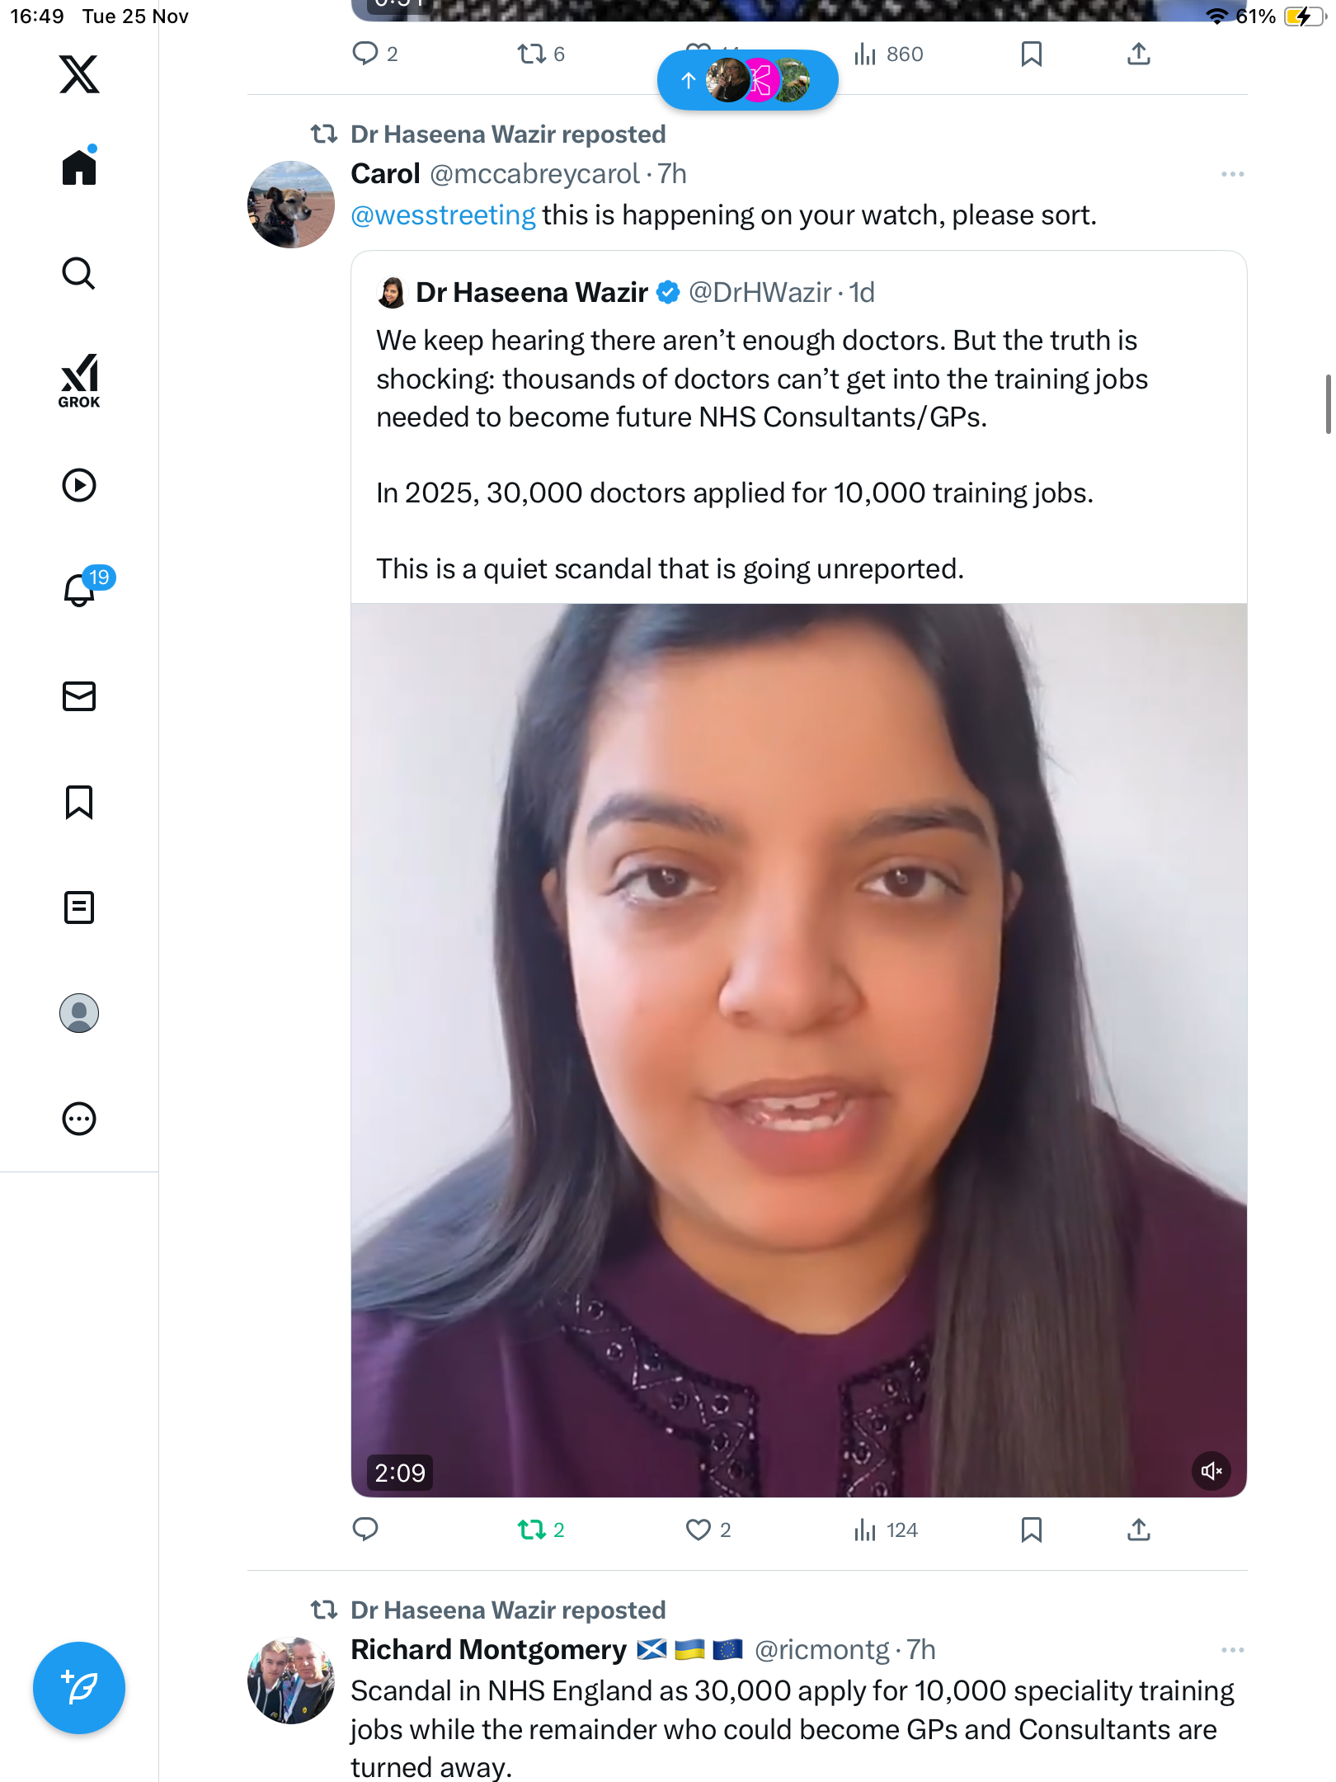This screenshot has height=1782, width=1336.
Task: Open the @wesstreeting mention link
Action: point(443,215)
